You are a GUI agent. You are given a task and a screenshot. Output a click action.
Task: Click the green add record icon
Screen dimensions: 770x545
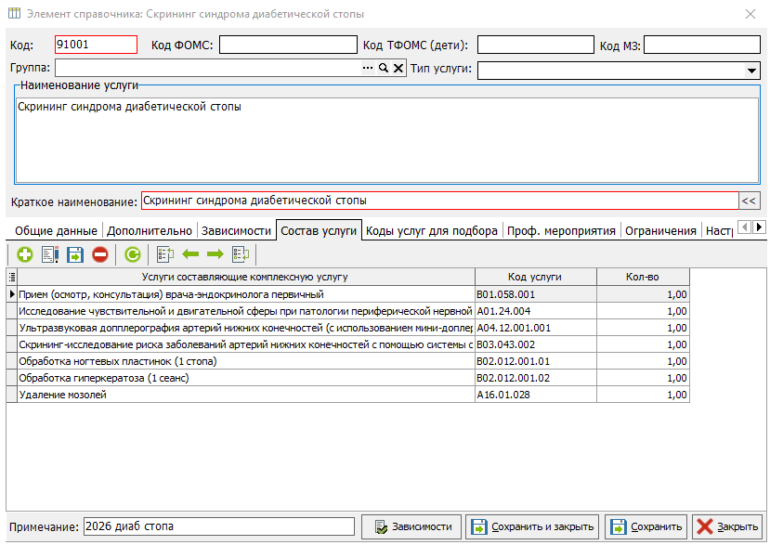[x=24, y=254]
